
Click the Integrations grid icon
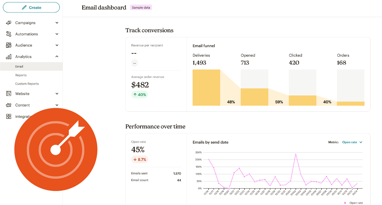(x=8, y=116)
